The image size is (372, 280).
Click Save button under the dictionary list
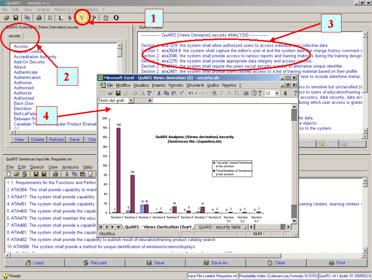[74, 140]
